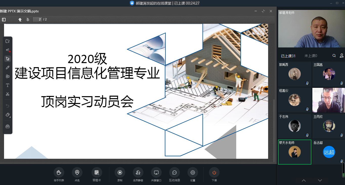The width and height of the screenshot is (345, 185).
Task: Start 点名 roll call
Action: click(77, 173)
